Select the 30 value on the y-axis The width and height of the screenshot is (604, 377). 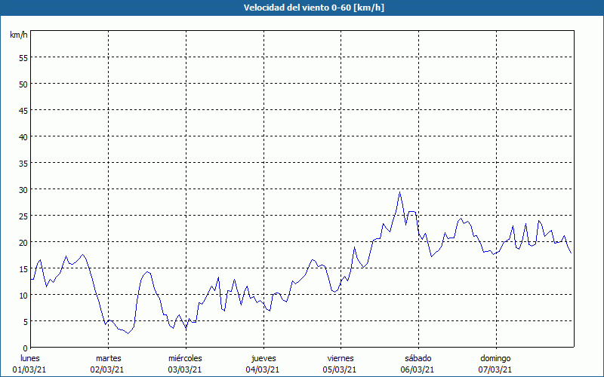23,190
